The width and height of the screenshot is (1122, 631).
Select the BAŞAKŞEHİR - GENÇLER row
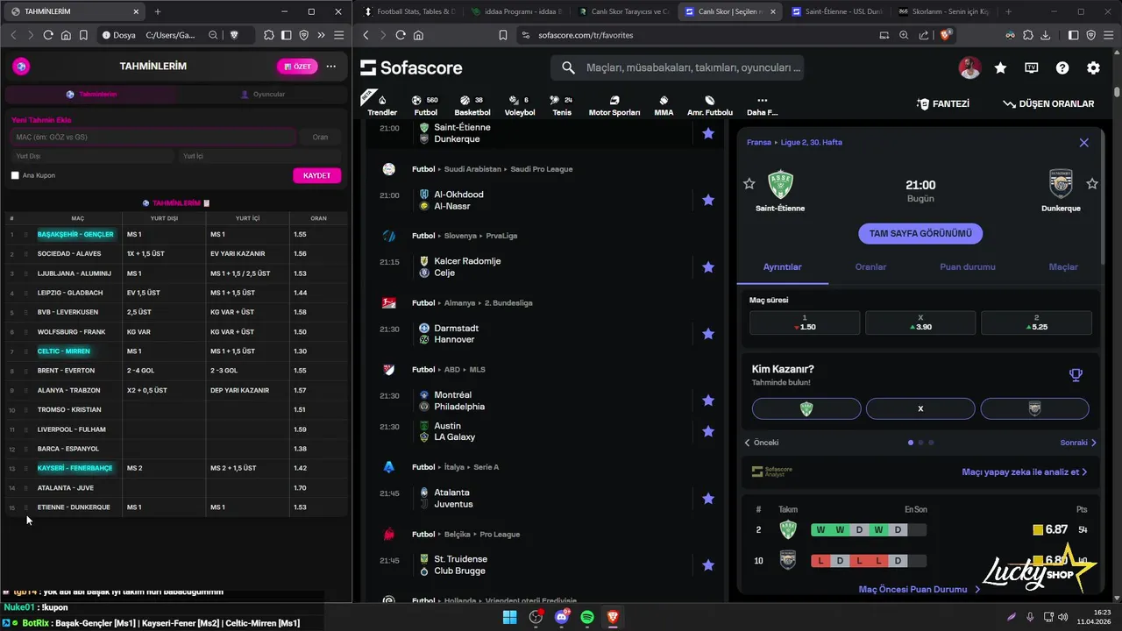pyautogui.click(x=175, y=234)
